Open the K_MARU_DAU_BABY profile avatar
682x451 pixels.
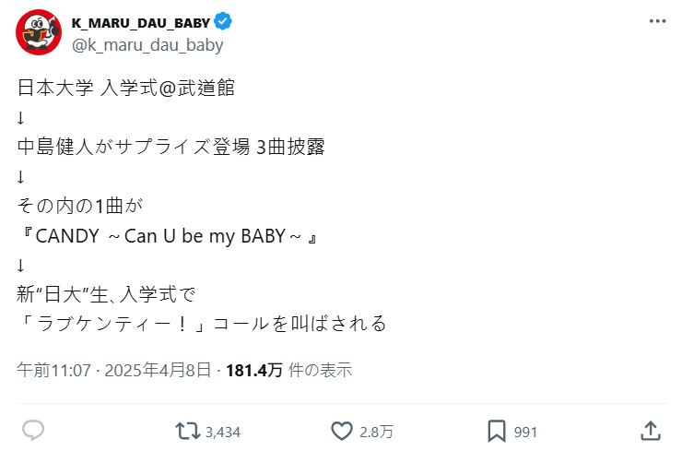tap(39, 32)
